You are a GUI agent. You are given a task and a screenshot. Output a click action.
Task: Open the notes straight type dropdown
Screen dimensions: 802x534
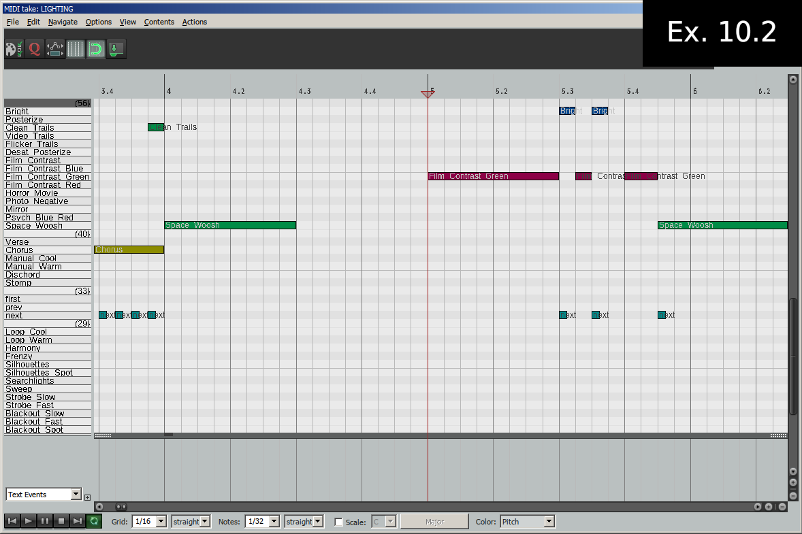[x=318, y=521]
